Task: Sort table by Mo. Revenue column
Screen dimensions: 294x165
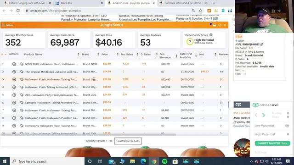Action: click(176, 56)
